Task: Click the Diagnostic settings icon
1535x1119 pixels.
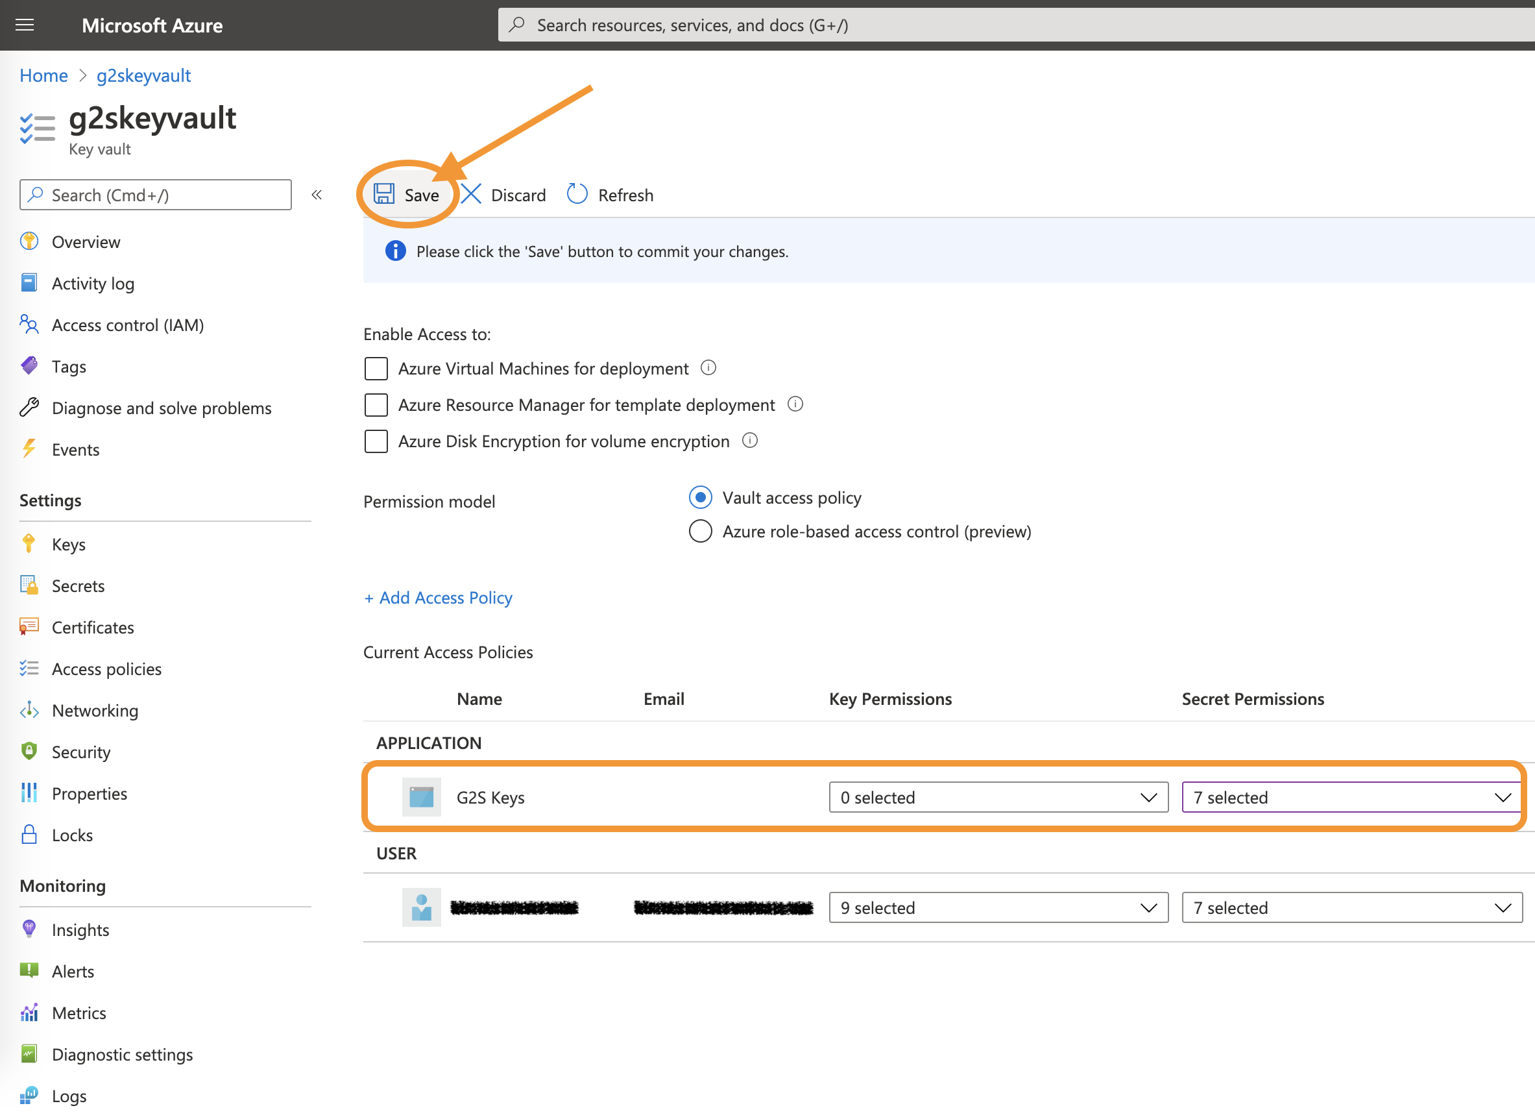Action: coord(29,1054)
